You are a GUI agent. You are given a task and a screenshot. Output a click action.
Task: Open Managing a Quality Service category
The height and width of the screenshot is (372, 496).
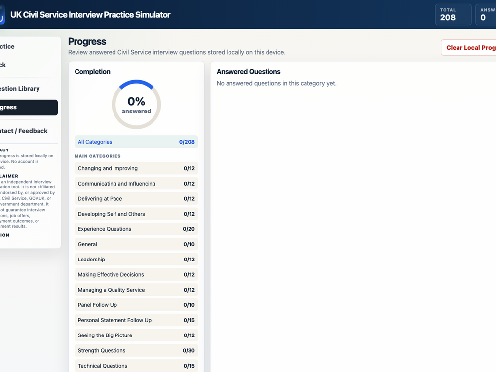136,290
